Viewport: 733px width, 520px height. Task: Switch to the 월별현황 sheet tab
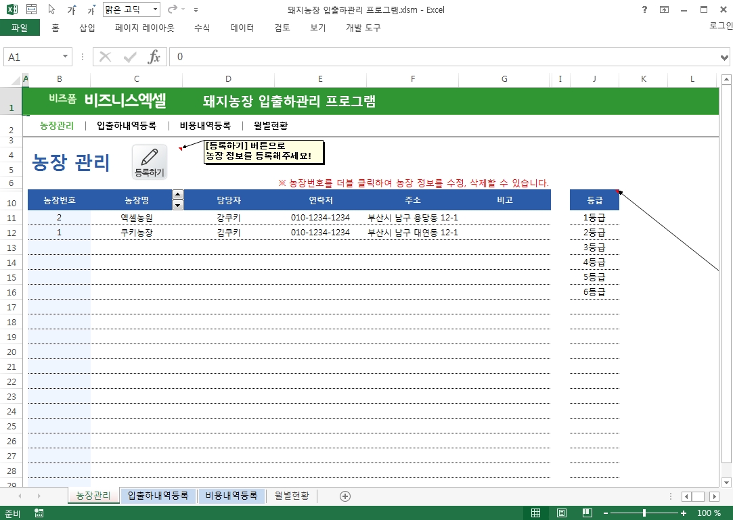[291, 496]
